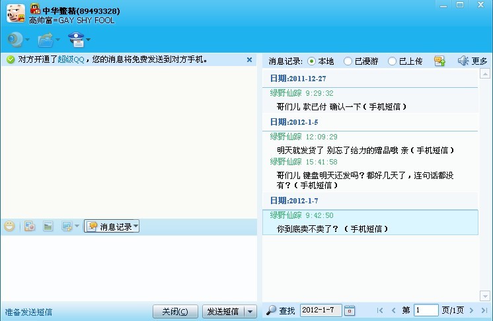The image size is (493, 321).
Task: Open the police cap icon dropdown arrow
Action: click(x=89, y=40)
